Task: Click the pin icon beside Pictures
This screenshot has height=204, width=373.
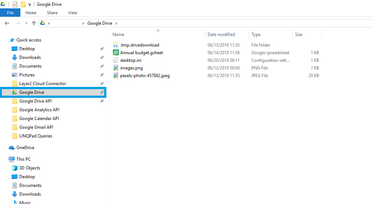Action: 102,75
